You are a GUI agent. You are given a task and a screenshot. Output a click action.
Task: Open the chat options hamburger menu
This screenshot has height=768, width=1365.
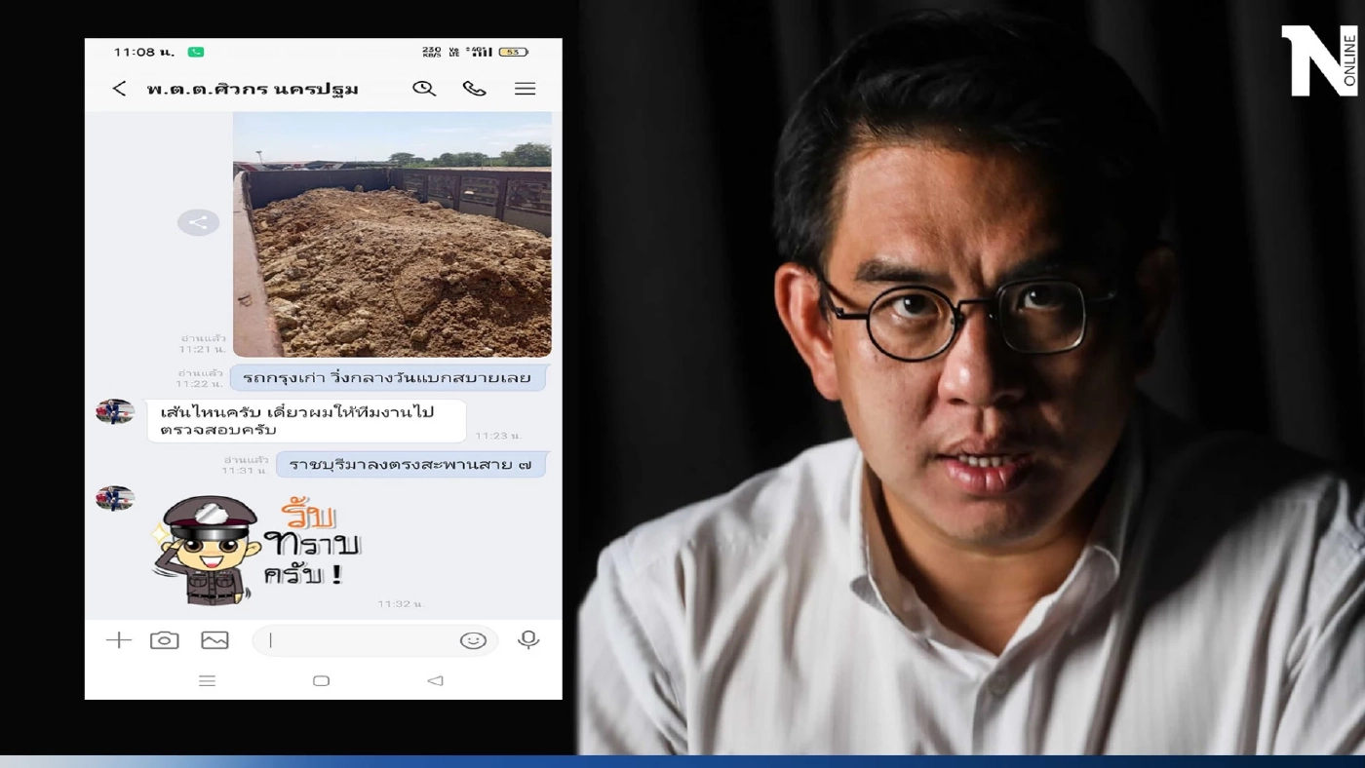[525, 88]
